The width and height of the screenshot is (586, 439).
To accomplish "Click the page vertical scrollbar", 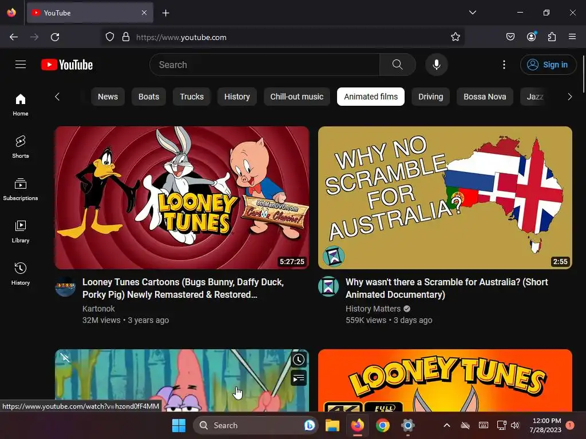I will tap(583, 75).
